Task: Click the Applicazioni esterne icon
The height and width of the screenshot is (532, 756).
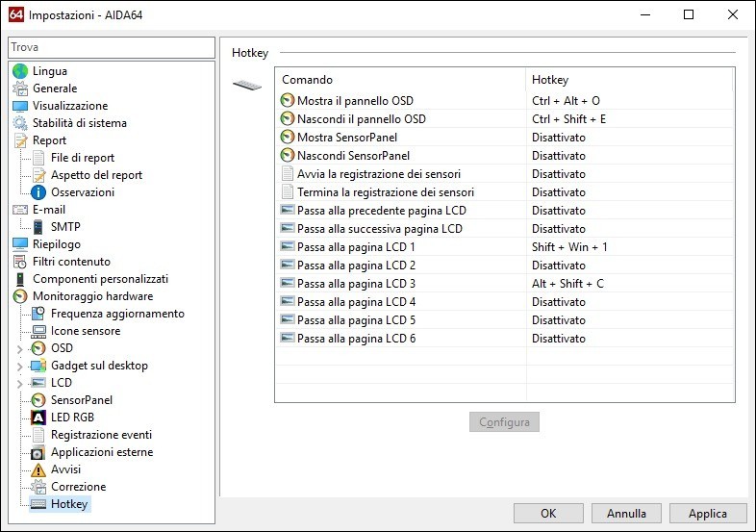Action: click(38, 452)
